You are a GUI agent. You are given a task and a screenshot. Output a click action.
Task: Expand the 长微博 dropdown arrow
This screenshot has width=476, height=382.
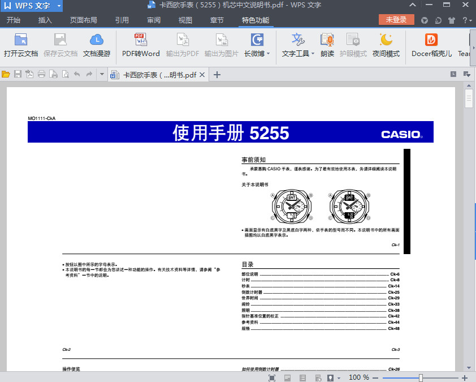(268, 54)
